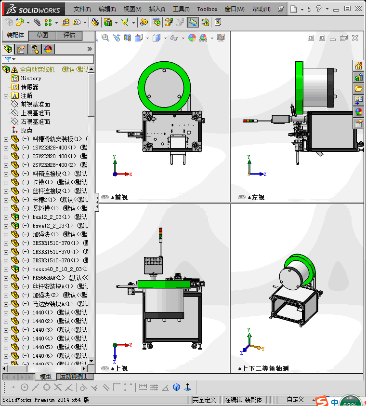Click the Apply Scene icon

coord(203,38)
